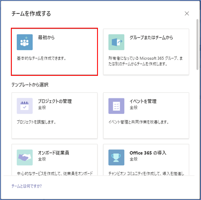This screenshot has height=200, width=201.
Task: Pick the イベントを管理 template title
Action: pos(143,101)
